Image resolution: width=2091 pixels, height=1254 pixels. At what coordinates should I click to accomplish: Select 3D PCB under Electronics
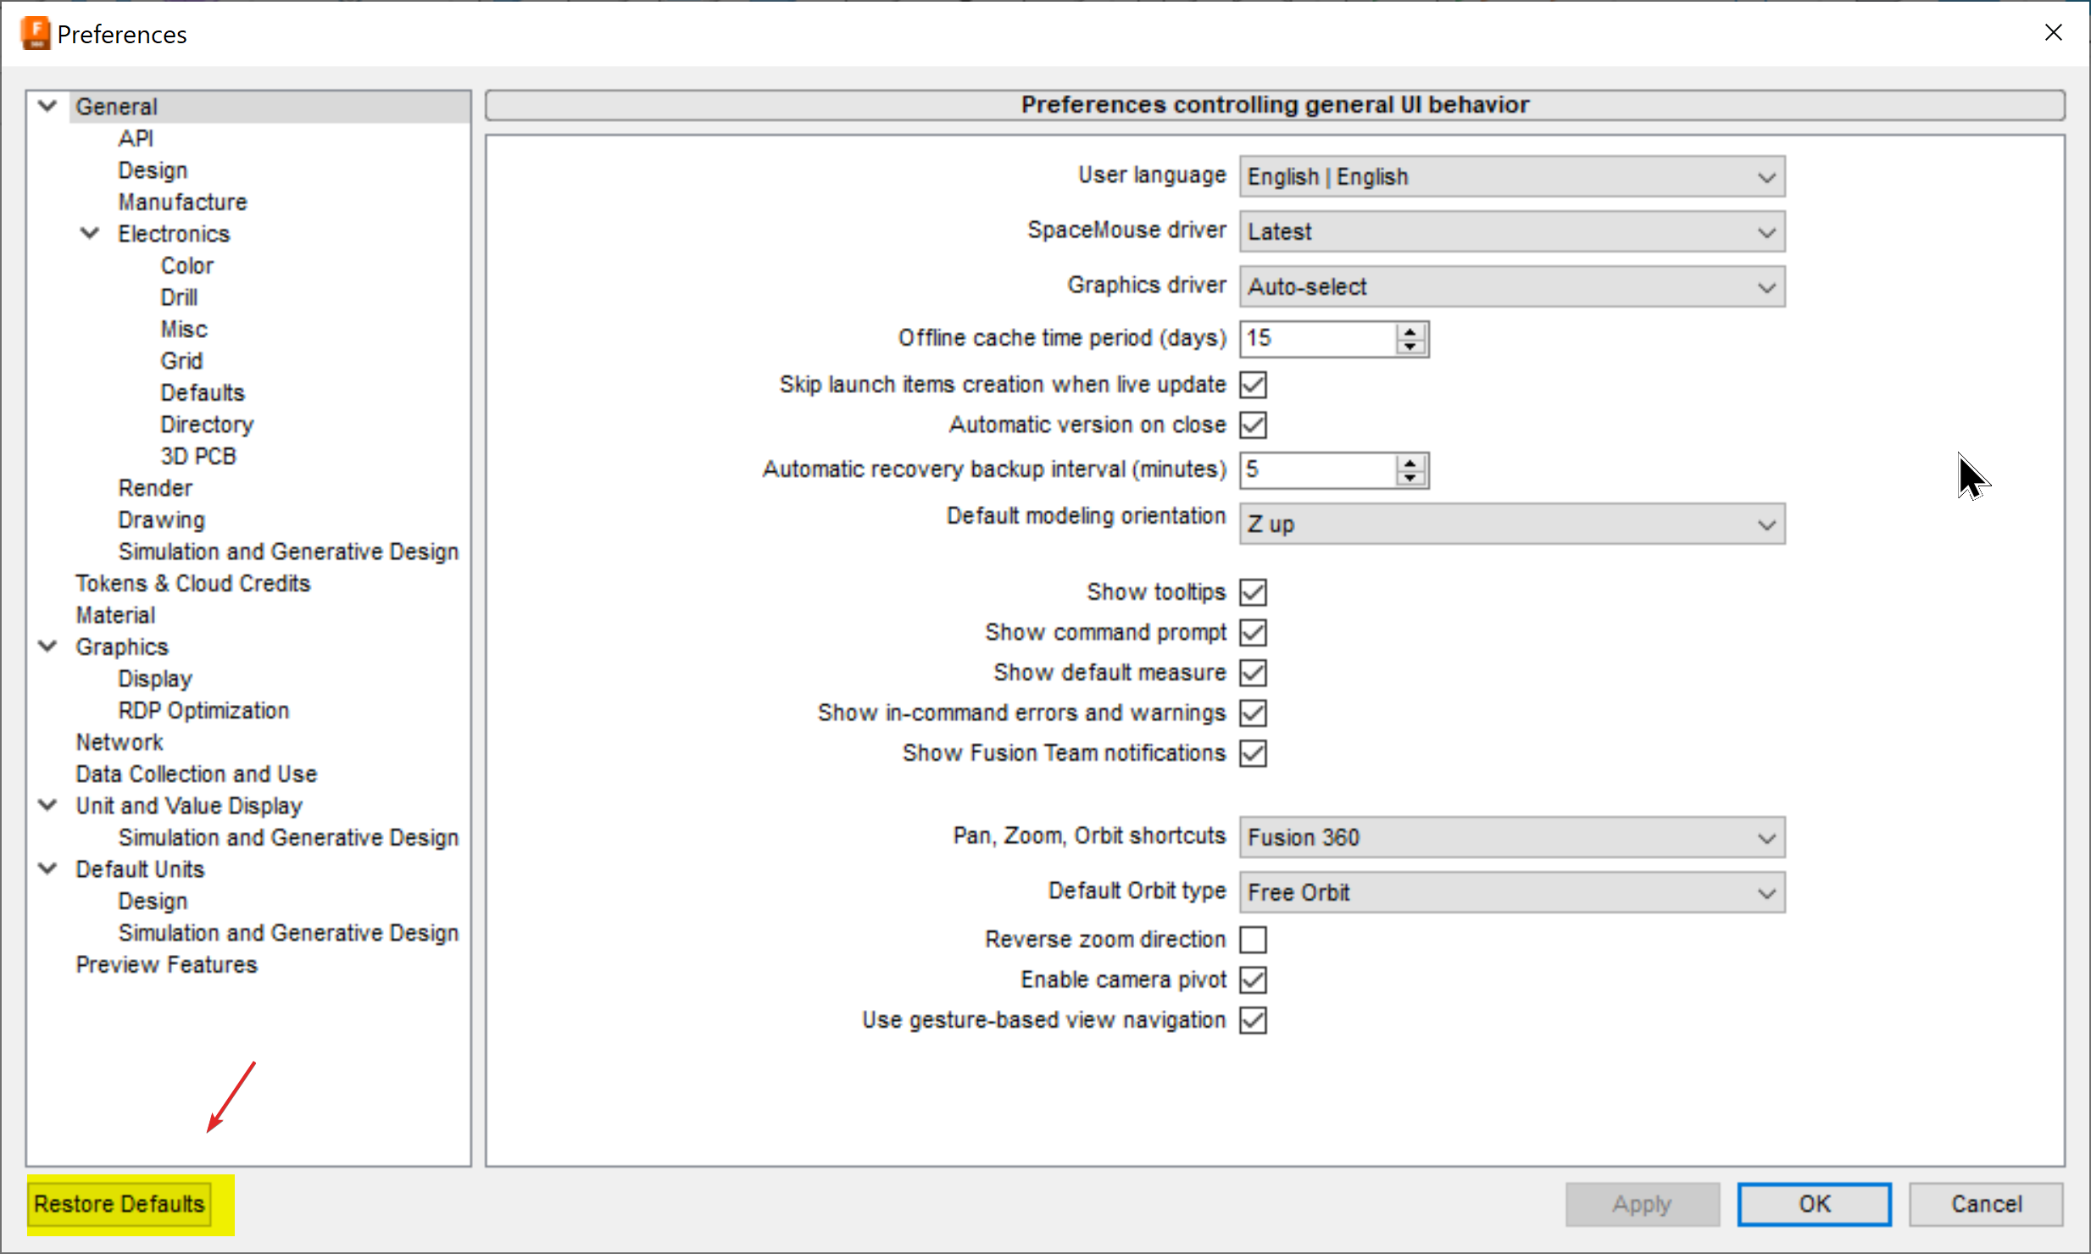(199, 455)
